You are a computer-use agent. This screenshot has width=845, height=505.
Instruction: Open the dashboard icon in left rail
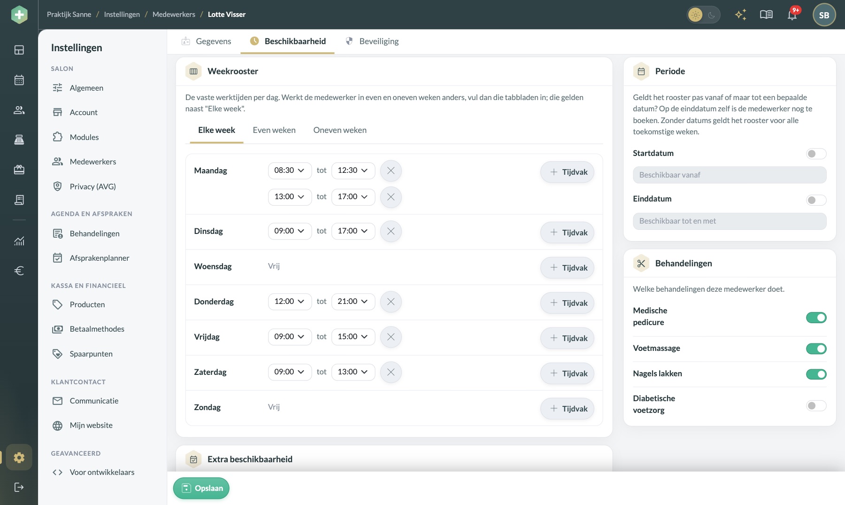pos(19,50)
